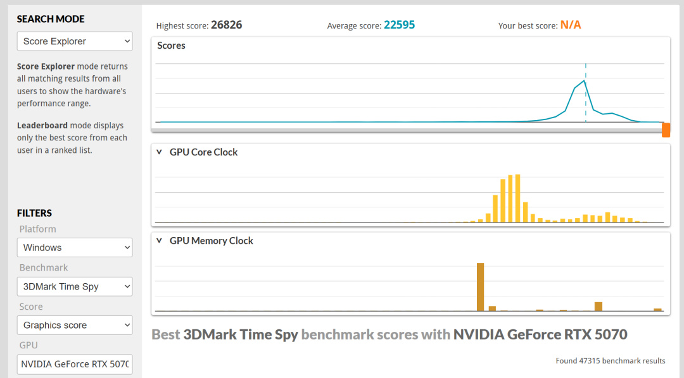Open the Benchmark dropdown showing 3DMark Time Spy
The height and width of the screenshot is (378, 684).
pos(75,286)
